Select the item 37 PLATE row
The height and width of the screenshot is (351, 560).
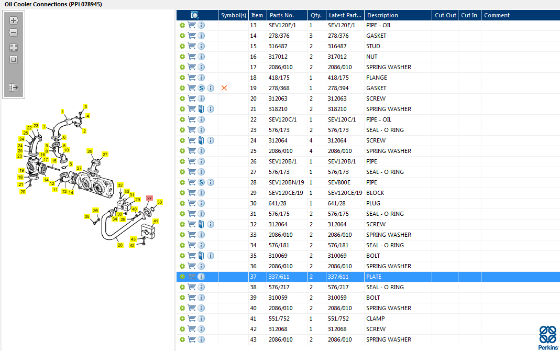coord(368,277)
